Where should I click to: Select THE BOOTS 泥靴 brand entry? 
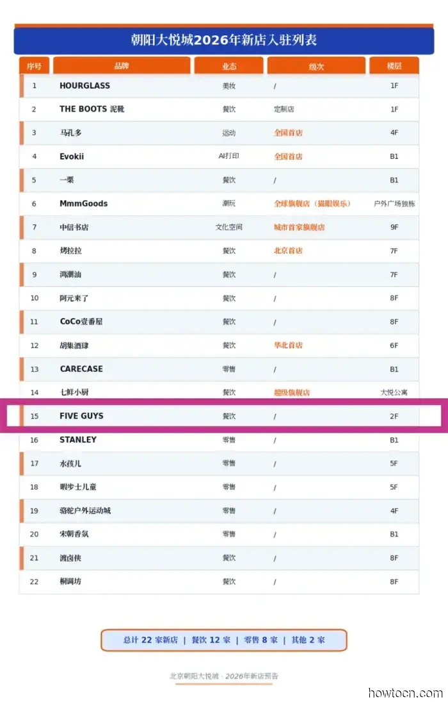coord(92,109)
